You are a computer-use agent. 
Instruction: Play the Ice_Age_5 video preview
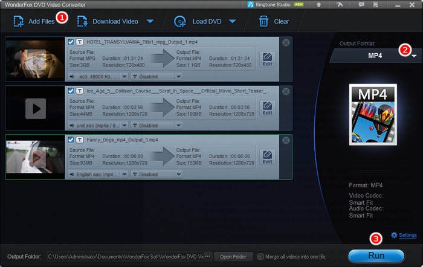coord(36,108)
